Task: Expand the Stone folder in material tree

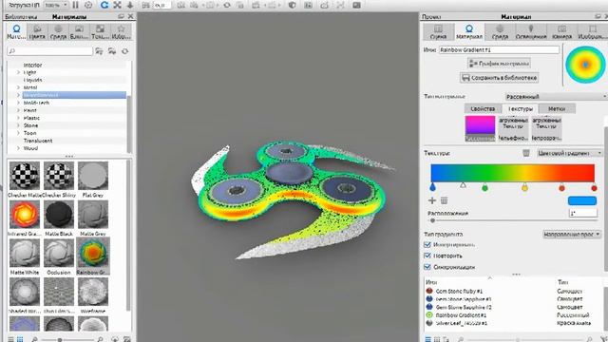Action: click(x=18, y=125)
